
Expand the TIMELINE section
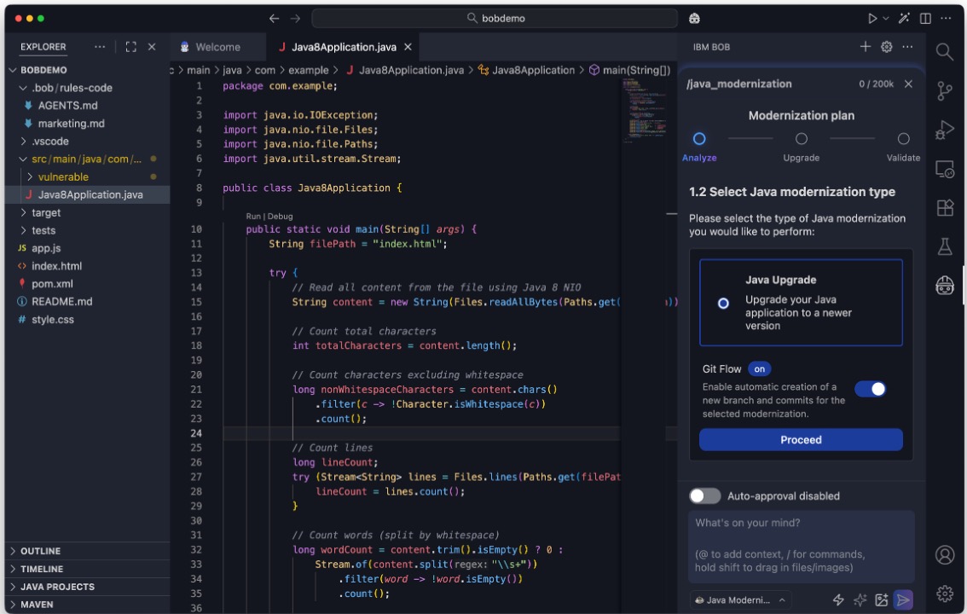point(88,569)
